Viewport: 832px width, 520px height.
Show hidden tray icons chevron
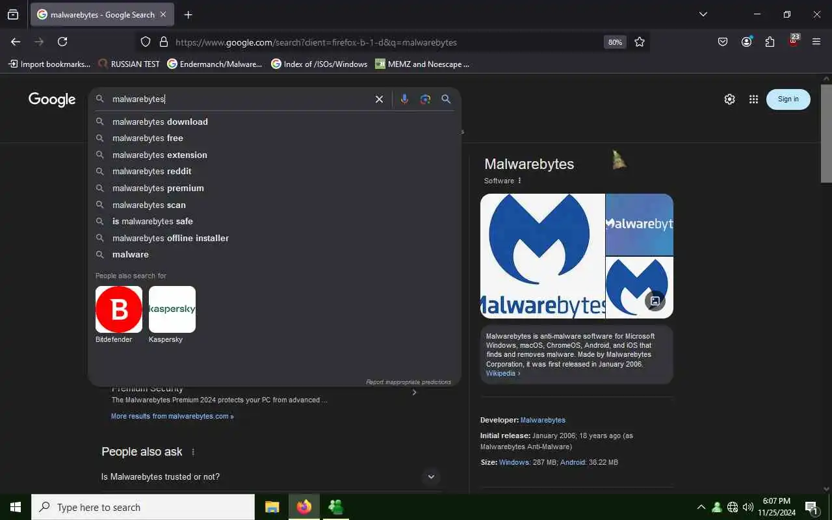coord(701,507)
